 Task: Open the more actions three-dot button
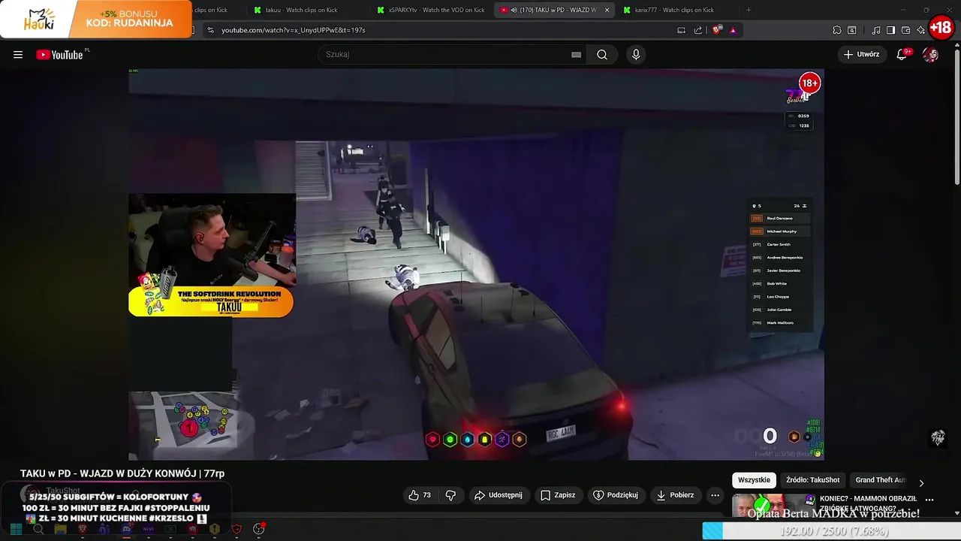tap(715, 495)
